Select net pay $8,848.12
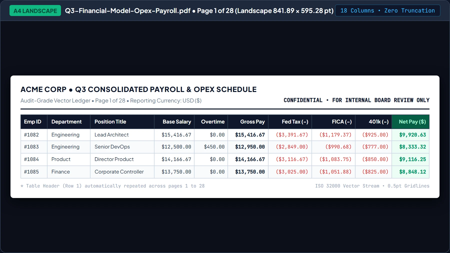Viewport: 450px width, 253px height. coord(410,172)
